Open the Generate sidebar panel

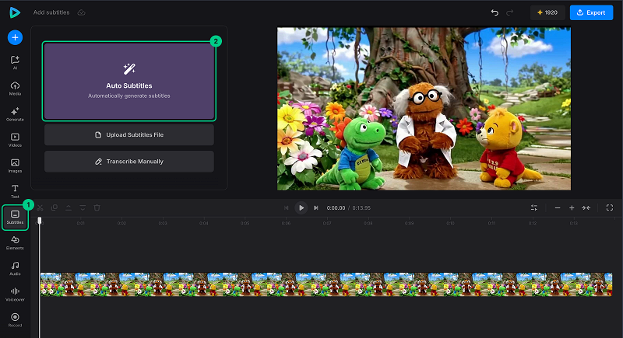(15, 114)
